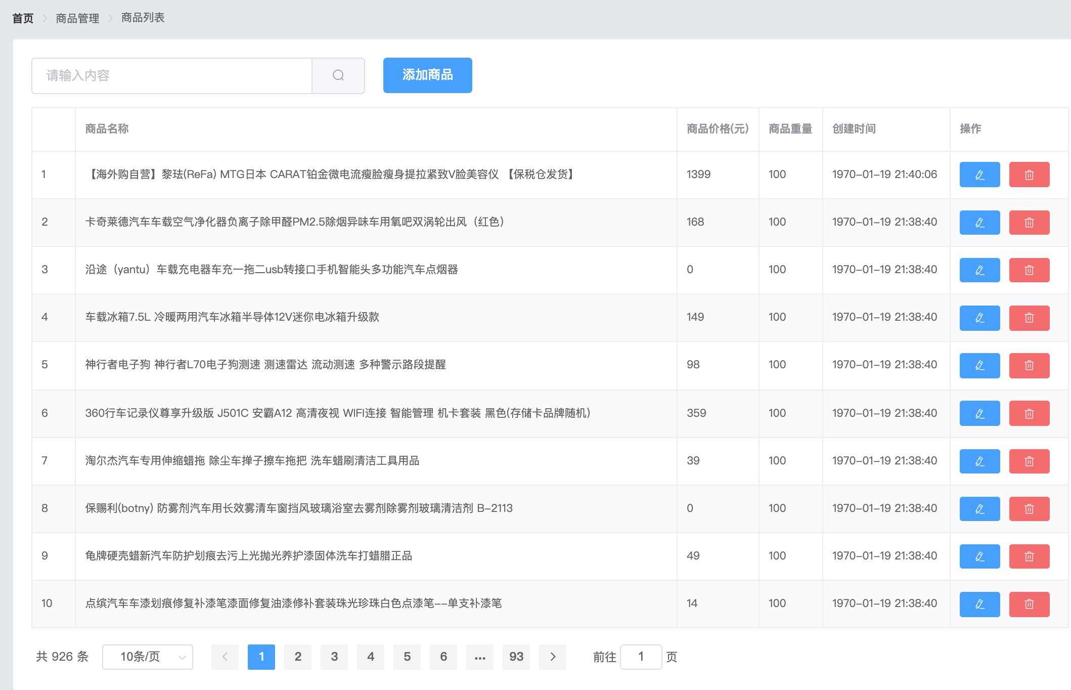Delete the row 3 沿途 car charger product

click(x=1029, y=270)
